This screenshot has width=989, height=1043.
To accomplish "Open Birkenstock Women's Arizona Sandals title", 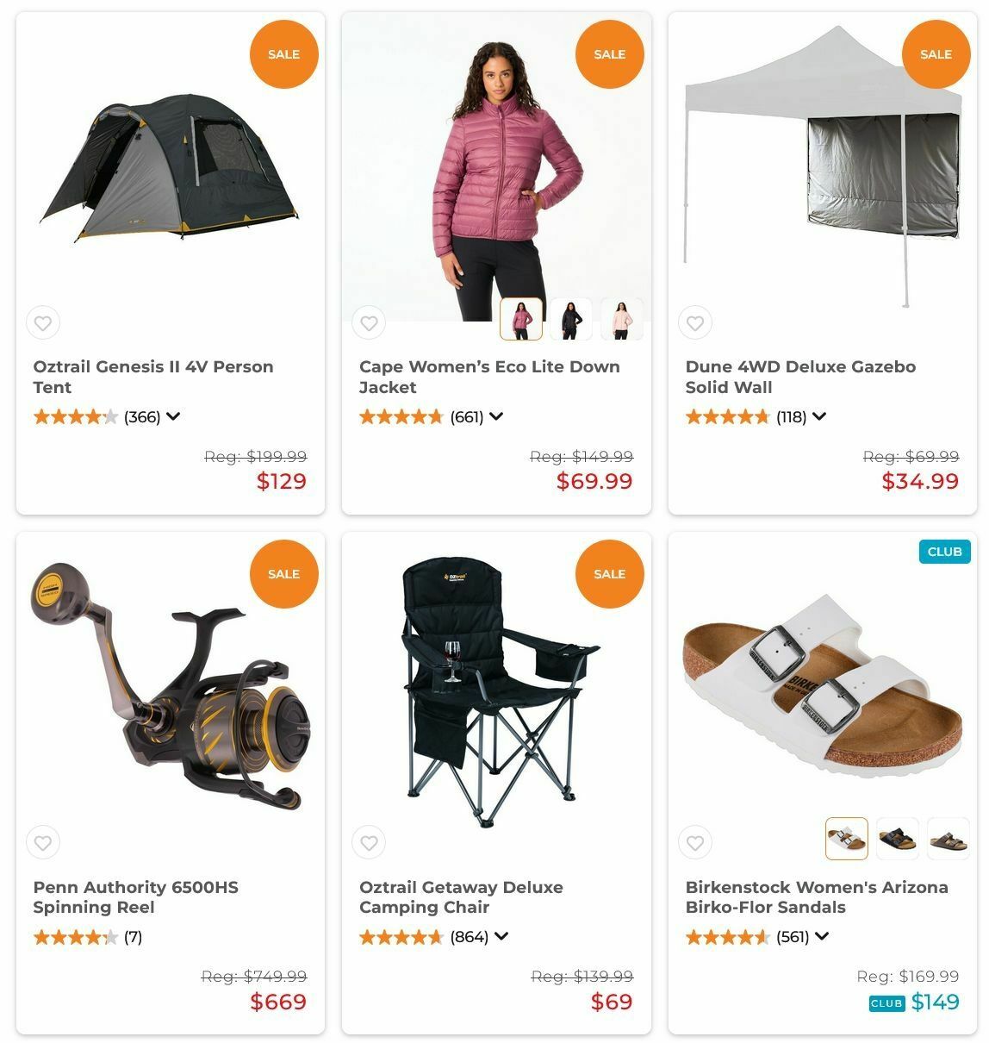I will click(817, 897).
